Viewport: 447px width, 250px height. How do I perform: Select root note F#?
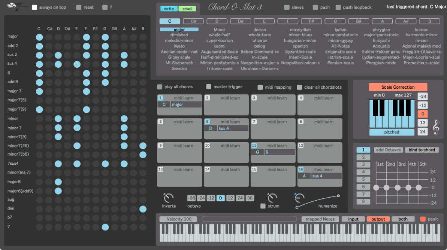[311, 21]
